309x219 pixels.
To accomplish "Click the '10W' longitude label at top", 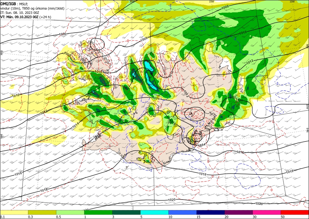I will pos(292,2).
